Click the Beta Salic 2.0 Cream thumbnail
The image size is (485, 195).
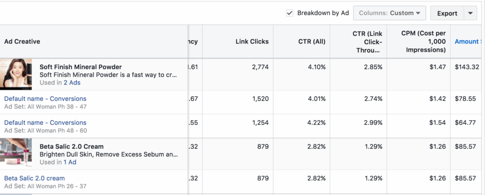pyautogui.click(x=16, y=153)
